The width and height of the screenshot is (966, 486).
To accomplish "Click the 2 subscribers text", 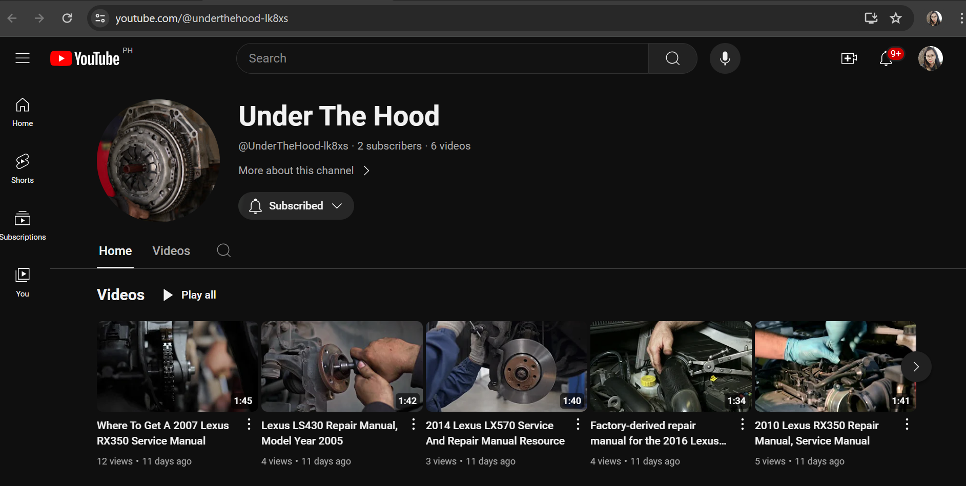I will point(389,146).
